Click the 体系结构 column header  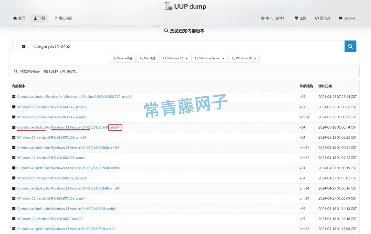click(306, 86)
